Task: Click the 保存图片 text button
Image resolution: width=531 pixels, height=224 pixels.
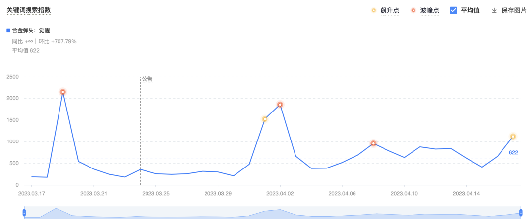Action: point(514,10)
